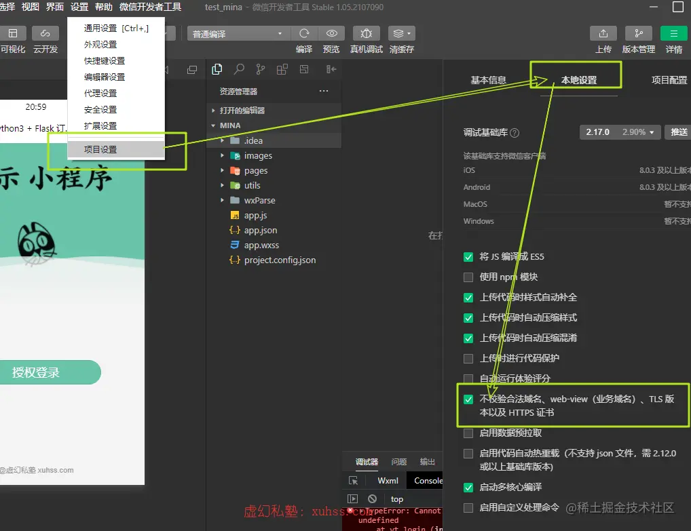691x531 pixels.
Task: Click the element inspector cursor icon
Action: click(354, 480)
